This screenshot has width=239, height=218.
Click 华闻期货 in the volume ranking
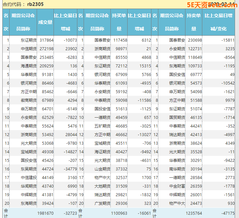tap(29, 186)
